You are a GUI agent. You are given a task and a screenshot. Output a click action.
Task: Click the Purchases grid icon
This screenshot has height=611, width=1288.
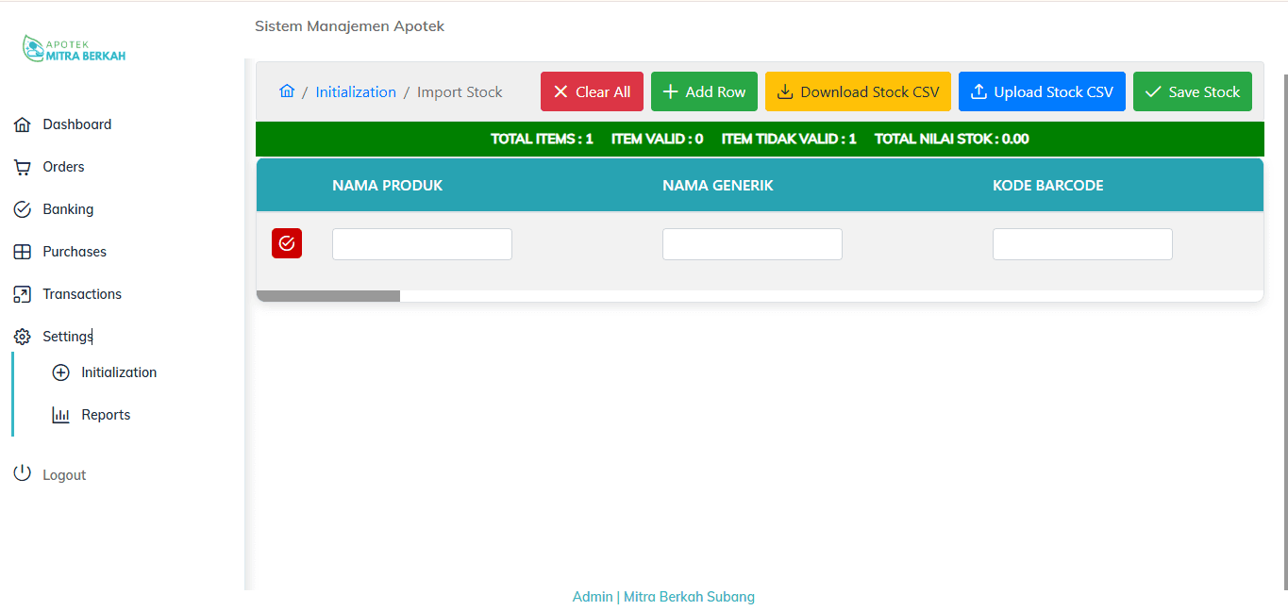point(23,251)
